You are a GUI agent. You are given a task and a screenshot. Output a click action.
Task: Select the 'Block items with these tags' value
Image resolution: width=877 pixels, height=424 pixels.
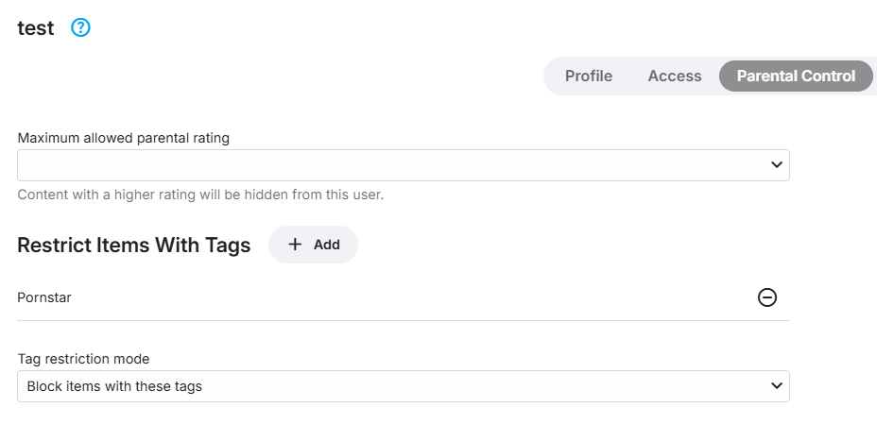pyautogui.click(x=114, y=386)
